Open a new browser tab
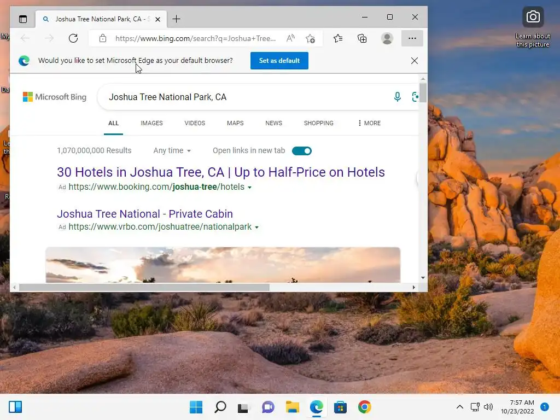Screen dimensions: 560x420 point(177,19)
